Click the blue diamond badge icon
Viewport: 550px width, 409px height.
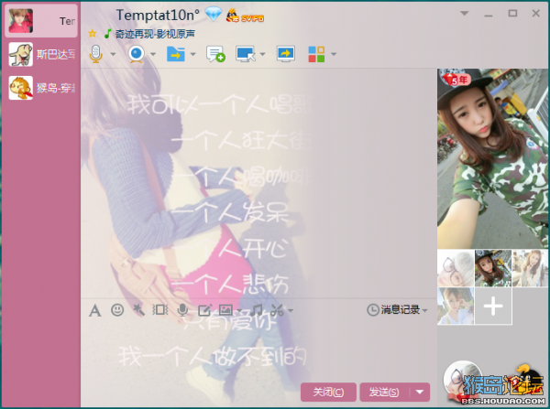coord(214,15)
